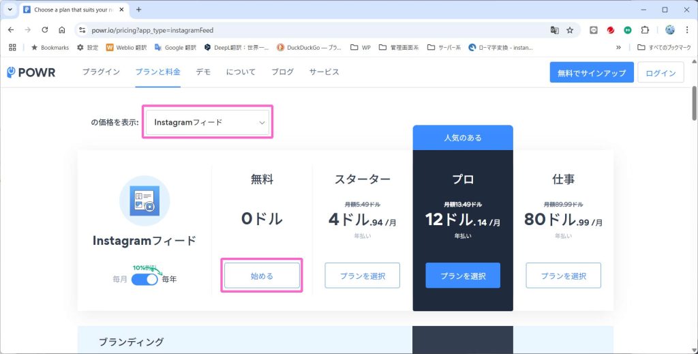Open Chrome three-dot menu
698x354 pixels.
pos(687,30)
